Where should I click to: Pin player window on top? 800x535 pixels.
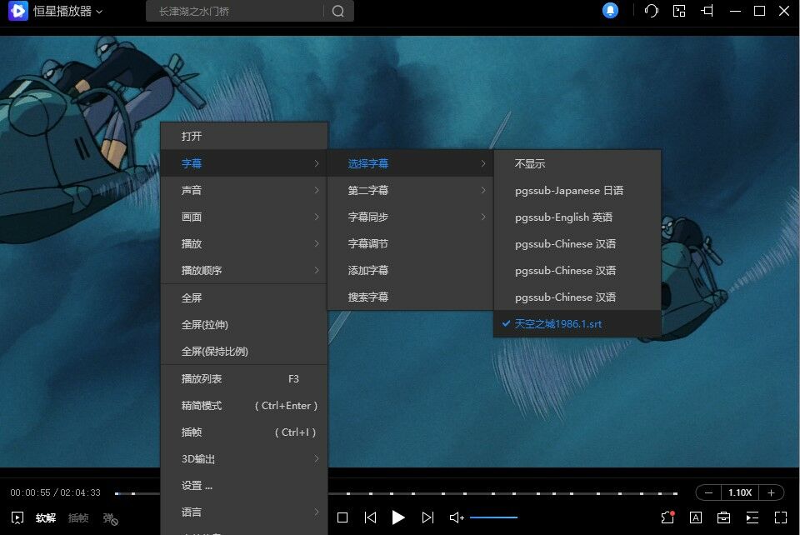(707, 11)
